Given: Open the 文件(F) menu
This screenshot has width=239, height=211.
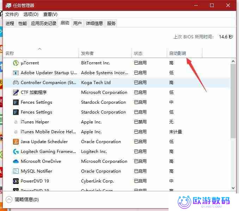Looking at the screenshot, I should (12, 14).
